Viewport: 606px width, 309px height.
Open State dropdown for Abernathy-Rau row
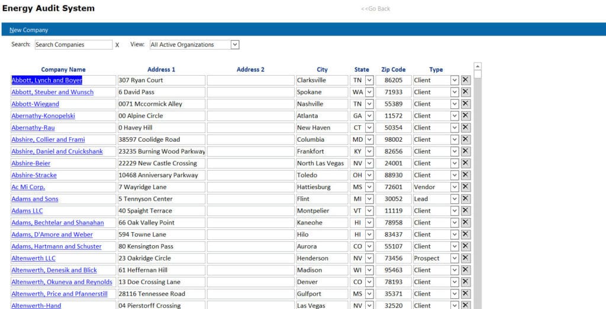coord(369,128)
